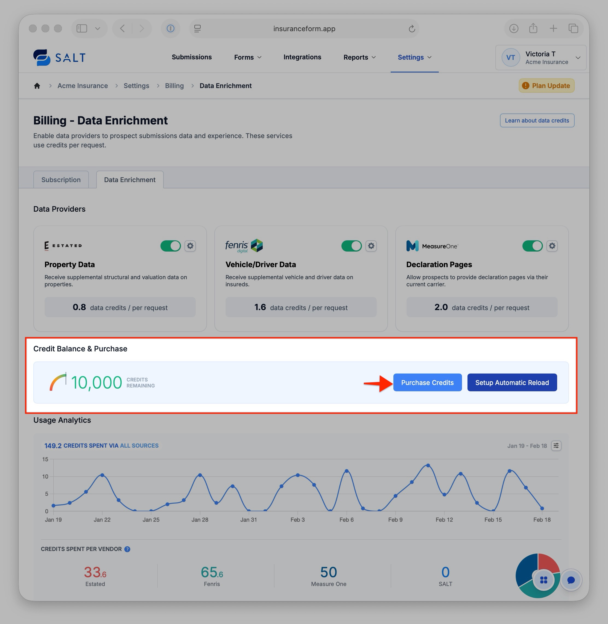This screenshot has height=624, width=608.
Task: Toggle off Fenris Vehicle/Driver Data
Action: [x=351, y=246]
